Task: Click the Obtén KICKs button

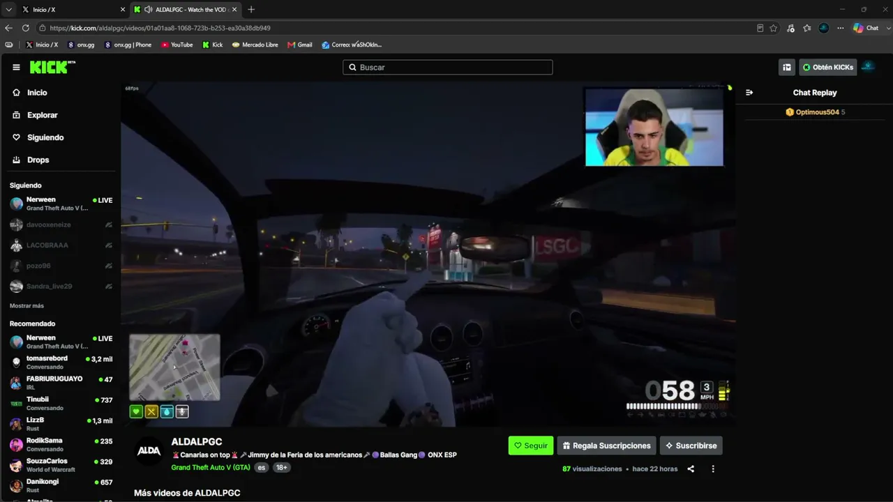Action: 827,68
